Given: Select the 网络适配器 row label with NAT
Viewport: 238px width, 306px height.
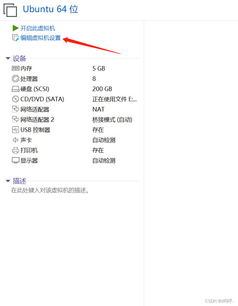Looking at the screenshot, I should [x=35, y=110].
